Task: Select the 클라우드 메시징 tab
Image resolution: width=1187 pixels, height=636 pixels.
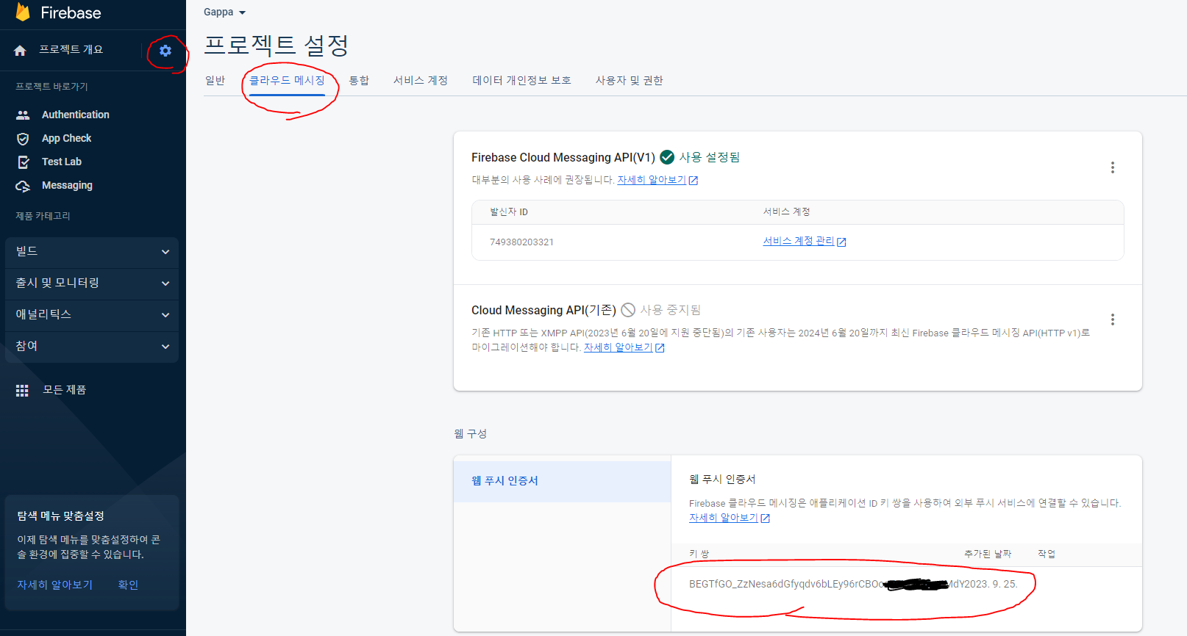Action: coord(287,81)
